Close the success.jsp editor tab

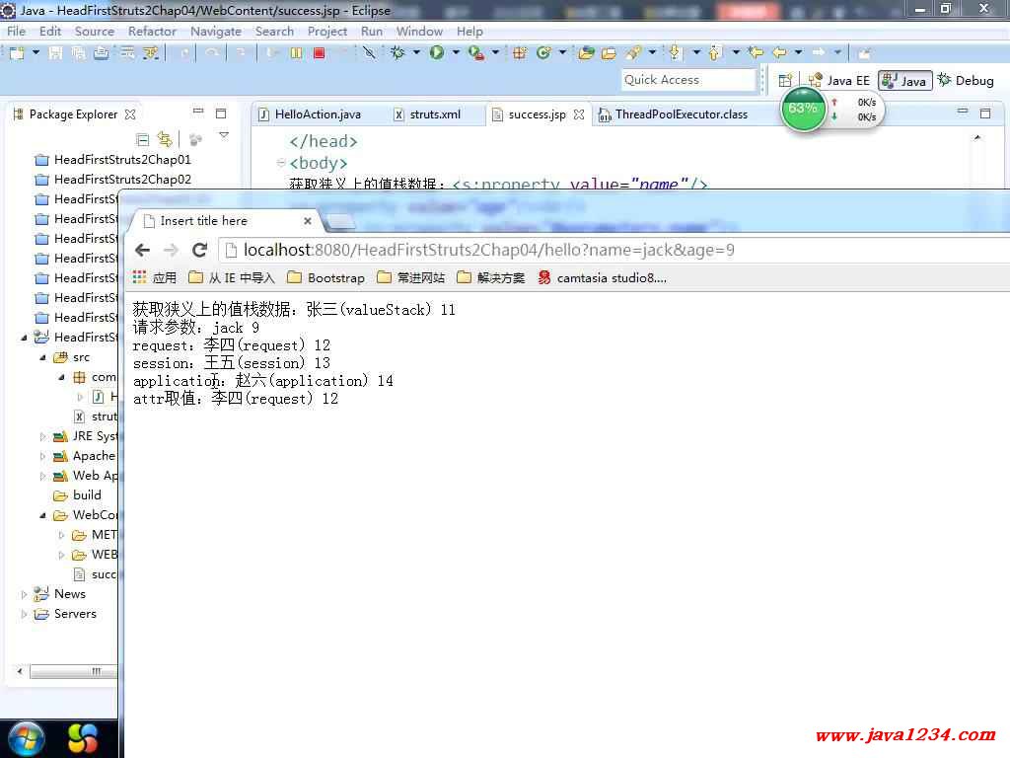[x=579, y=114]
